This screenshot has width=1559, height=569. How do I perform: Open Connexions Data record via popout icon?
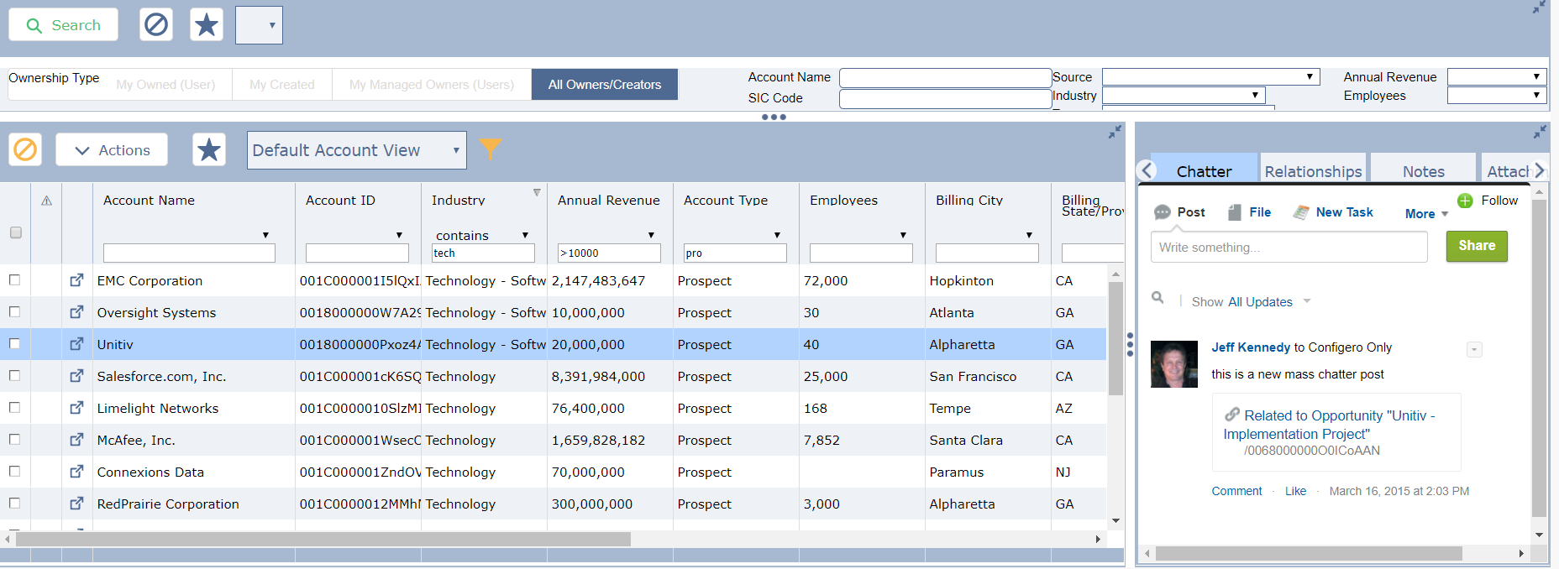[76, 472]
